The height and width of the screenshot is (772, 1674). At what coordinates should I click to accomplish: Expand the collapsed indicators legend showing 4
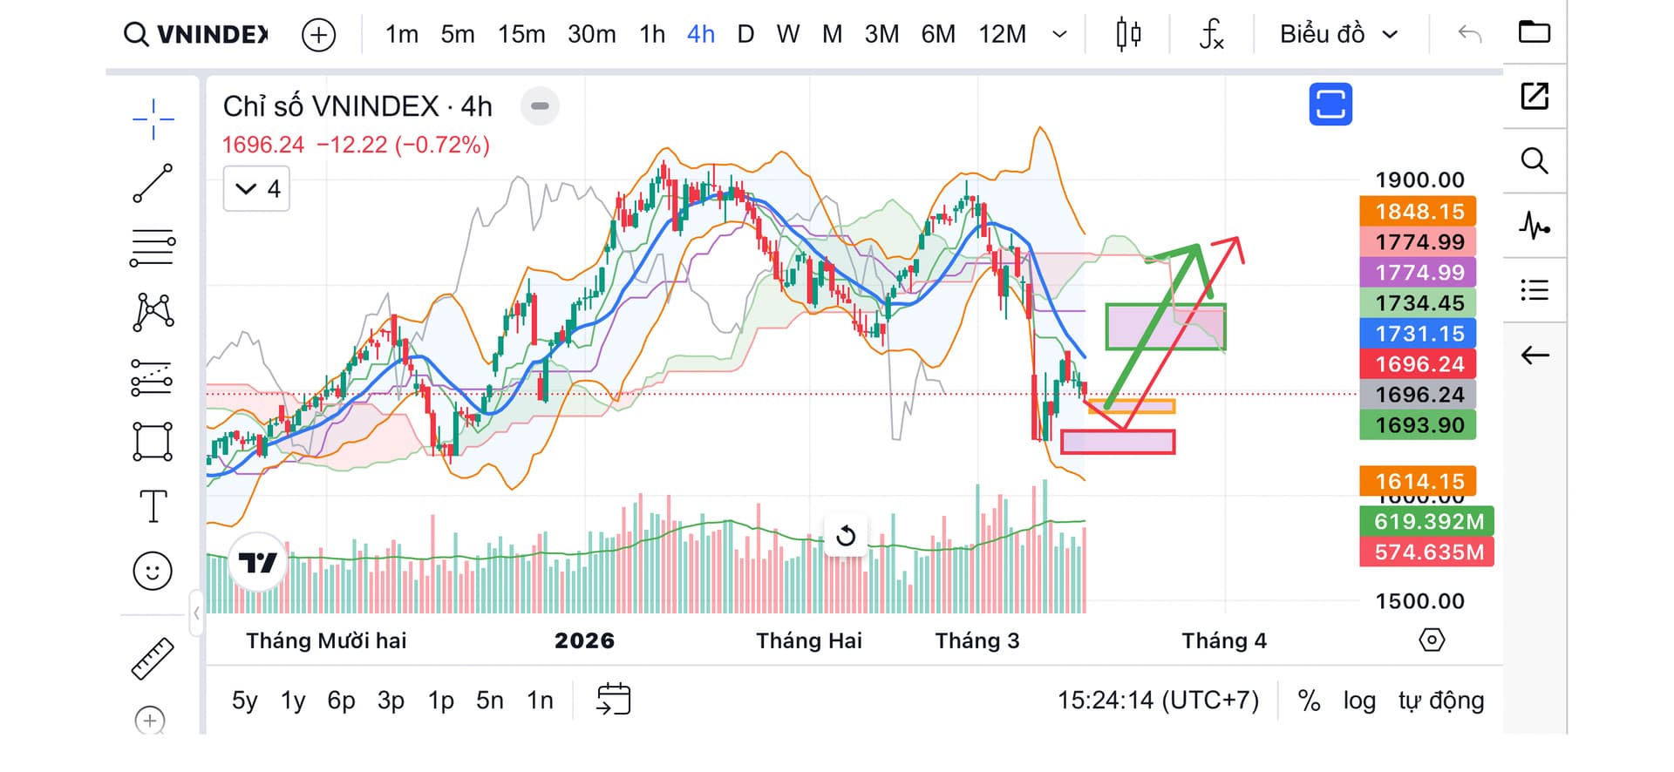(256, 189)
